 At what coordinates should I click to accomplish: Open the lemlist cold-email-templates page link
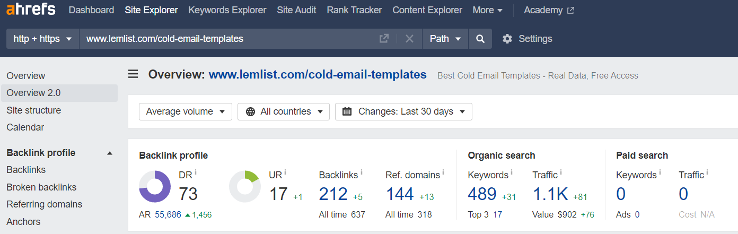point(318,74)
